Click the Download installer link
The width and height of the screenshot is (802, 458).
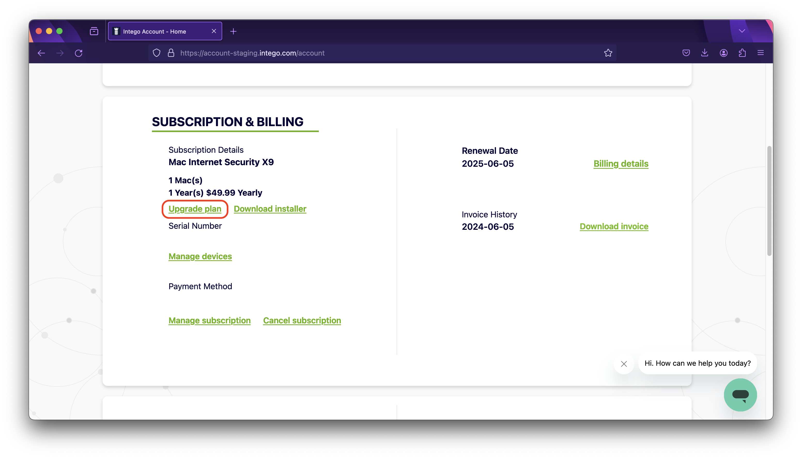(270, 209)
